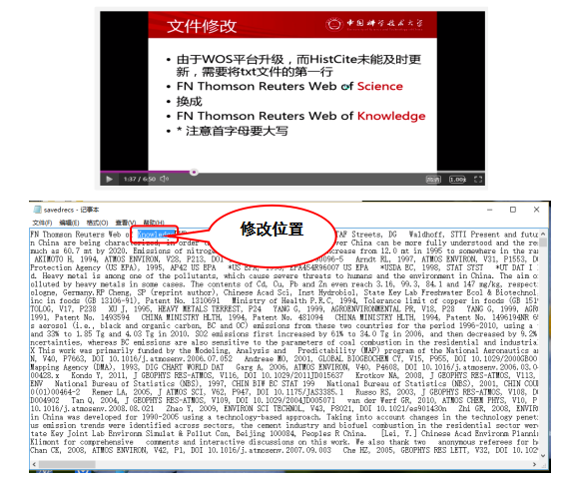Seek in the unplayed gray video progress bar
565x484 pixels.
[340, 172]
